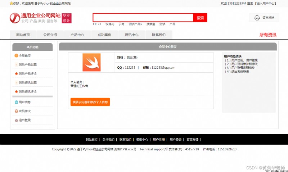Select hot keyword 菠萝蜜
Screen dimensions: 288x172
click(x=151, y=24)
